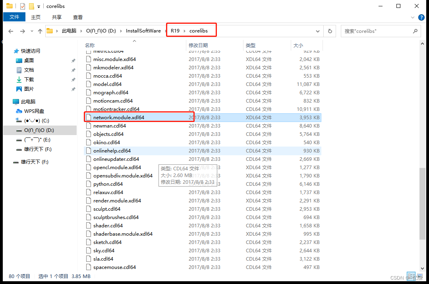Sort by the 修改日期 column header
The width and height of the screenshot is (429, 284).
(x=198, y=45)
